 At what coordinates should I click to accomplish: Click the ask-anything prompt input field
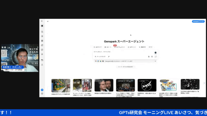(123, 52)
